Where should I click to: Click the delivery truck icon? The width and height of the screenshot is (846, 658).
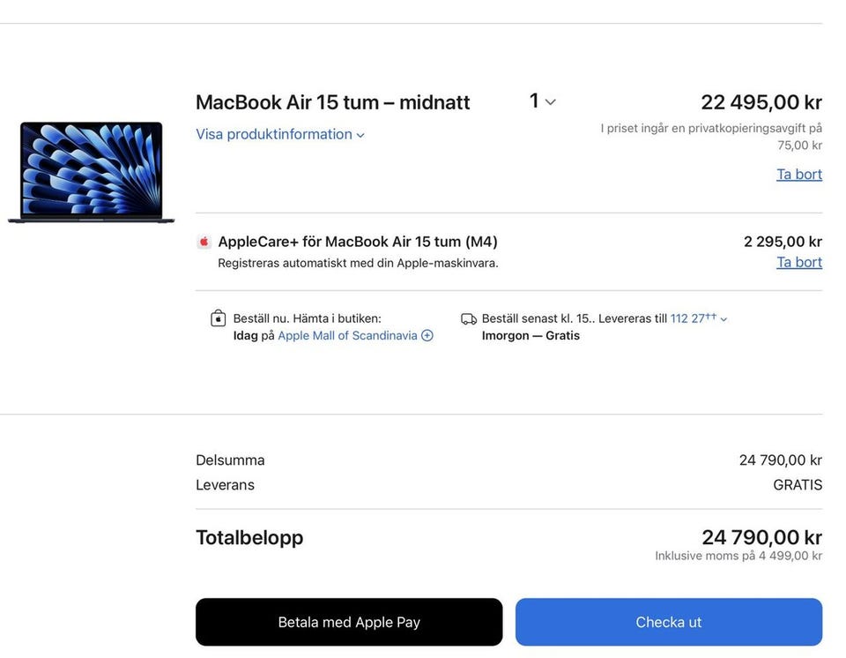click(469, 319)
